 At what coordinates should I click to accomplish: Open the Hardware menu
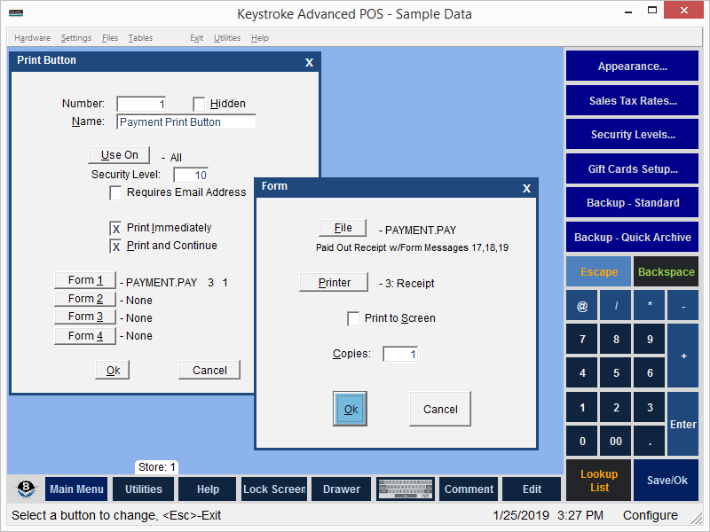(x=32, y=38)
